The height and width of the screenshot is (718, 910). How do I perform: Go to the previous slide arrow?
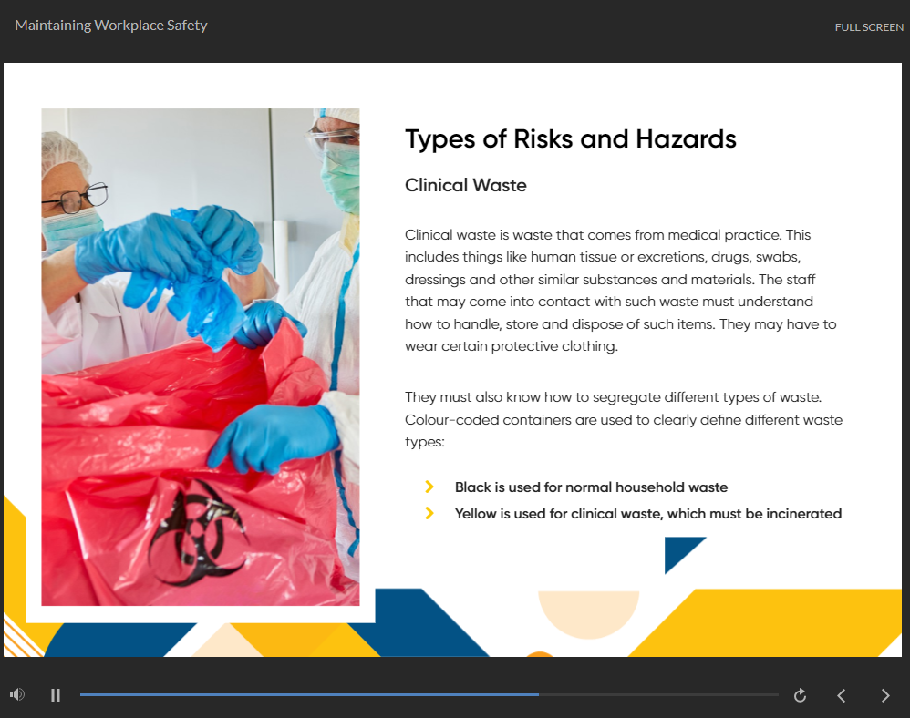point(841,695)
